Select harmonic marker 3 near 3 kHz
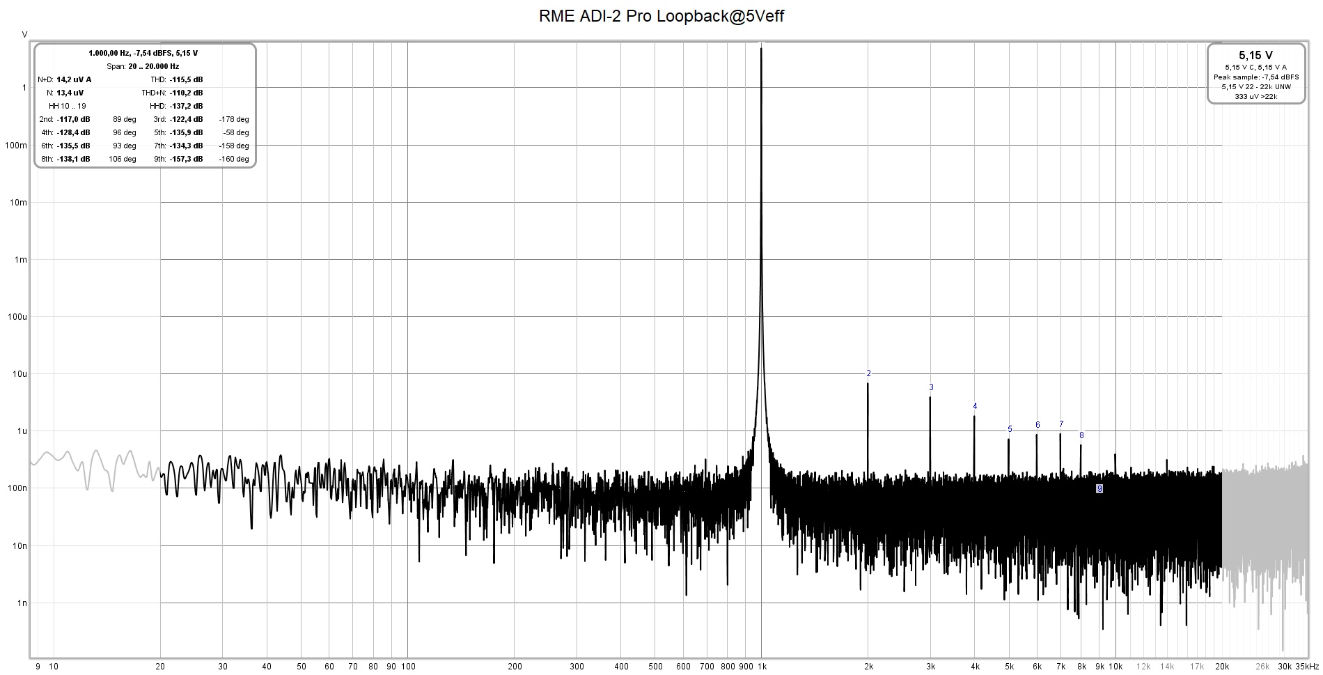 click(x=930, y=387)
